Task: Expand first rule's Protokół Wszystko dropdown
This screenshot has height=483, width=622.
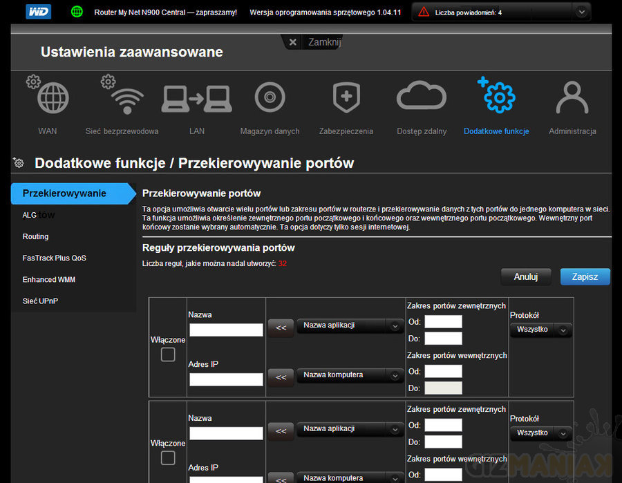Action: 540,330
